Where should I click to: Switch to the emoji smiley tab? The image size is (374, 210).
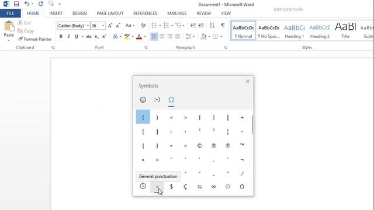click(x=143, y=100)
